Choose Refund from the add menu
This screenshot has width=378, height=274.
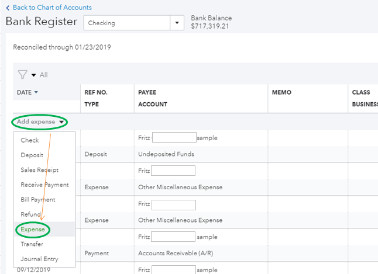(30, 214)
